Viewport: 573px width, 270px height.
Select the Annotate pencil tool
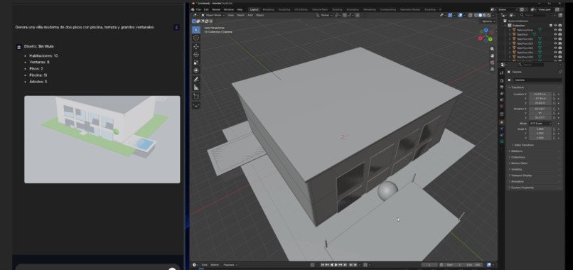(x=196, y=80)
